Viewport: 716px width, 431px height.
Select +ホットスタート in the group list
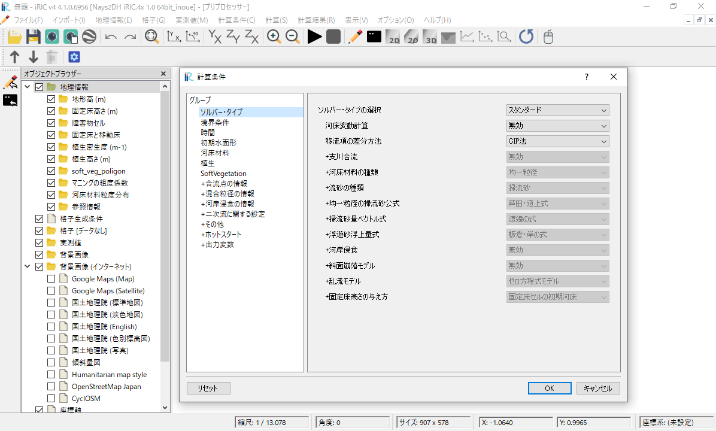tap(221, 234)
